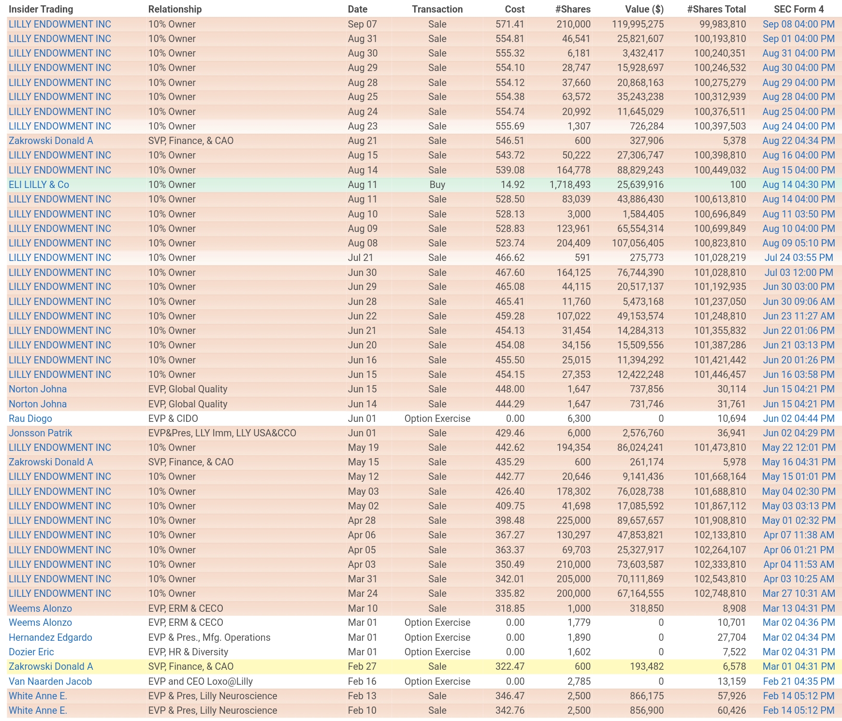Click Zakrowski Donald A in Feb 27 highlighted row
Screen dimensions: 842x721
pos(51,666)
